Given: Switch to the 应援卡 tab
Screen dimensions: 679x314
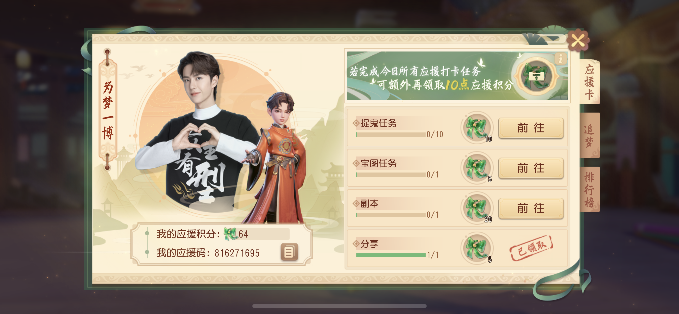Looking at the screenshot, I should tap(590, 82).
